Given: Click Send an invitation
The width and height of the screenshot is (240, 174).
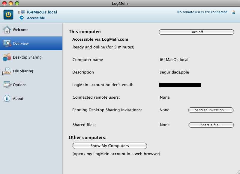Looking at the screenshot, I should coord(211,110).
